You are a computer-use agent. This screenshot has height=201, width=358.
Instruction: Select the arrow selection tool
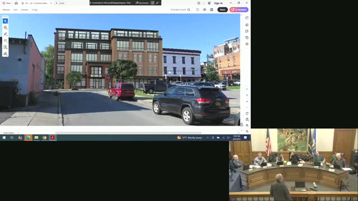[5, 21]
